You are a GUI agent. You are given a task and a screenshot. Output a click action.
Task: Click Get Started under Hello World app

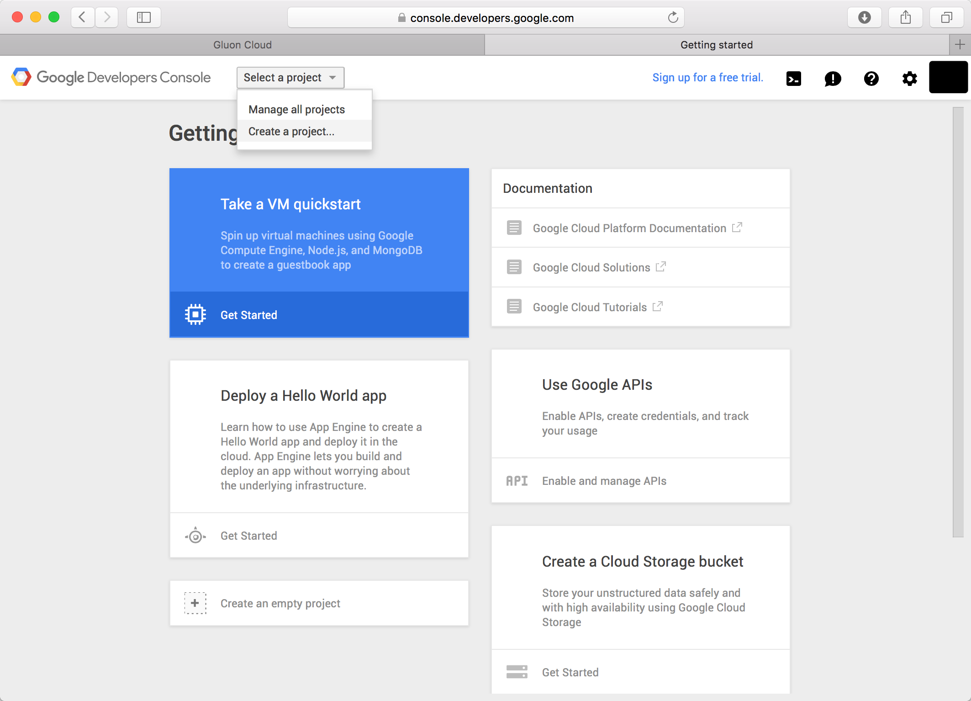[319, 536]
